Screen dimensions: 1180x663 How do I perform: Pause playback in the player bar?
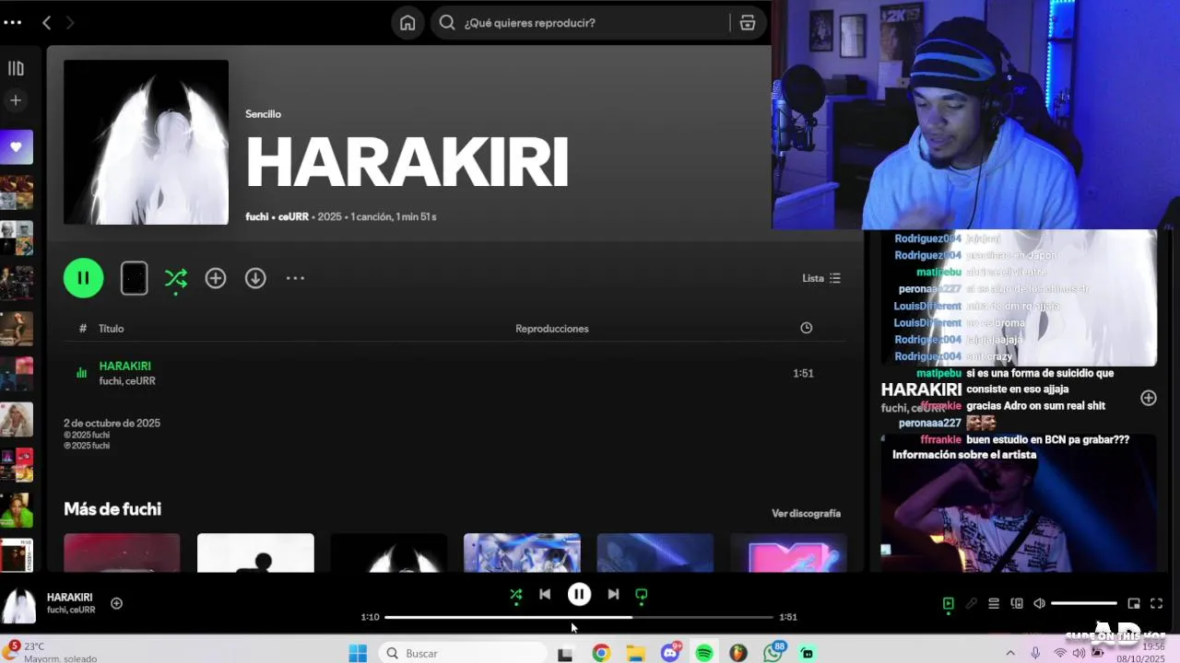click(579, 595)
